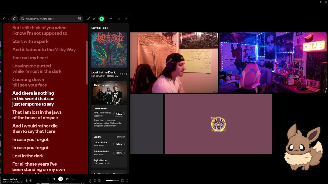This screenshot has height=184, width=328.
Task: Click '408,170 monthly listeners' text
Action: 102,114
